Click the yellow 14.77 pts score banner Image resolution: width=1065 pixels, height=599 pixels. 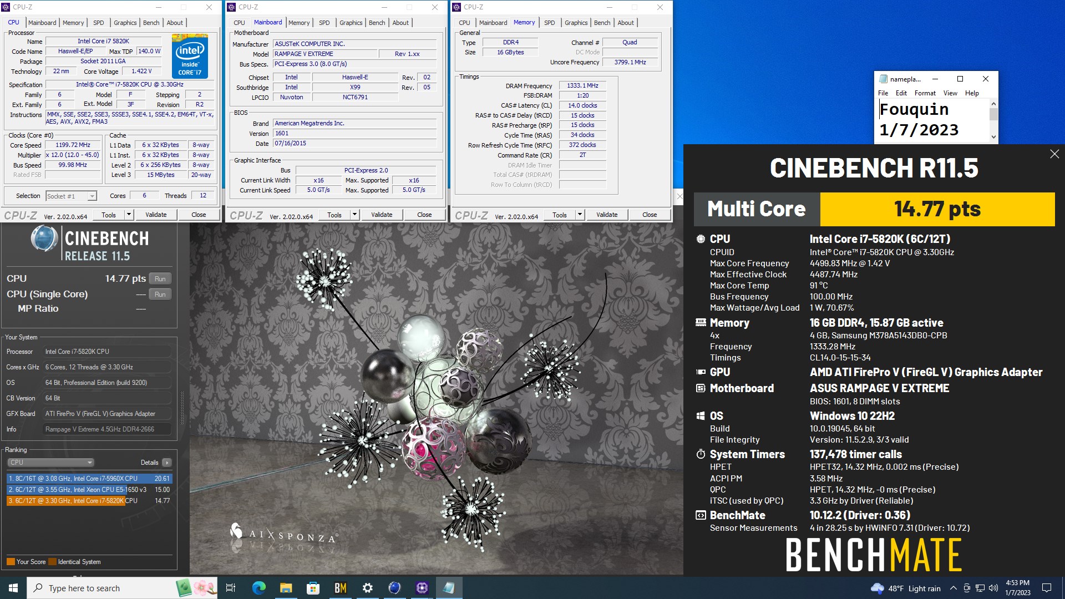[937, 209]
